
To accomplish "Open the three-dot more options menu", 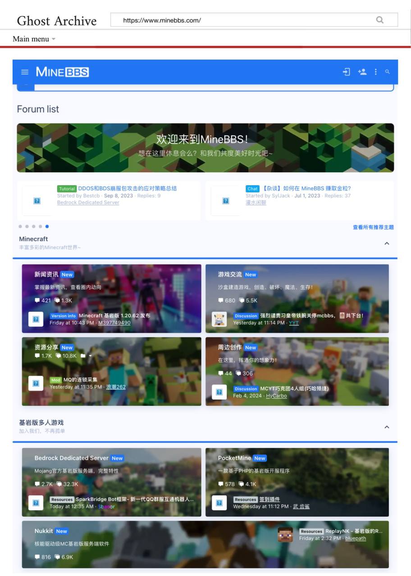I will click(375, 72).
